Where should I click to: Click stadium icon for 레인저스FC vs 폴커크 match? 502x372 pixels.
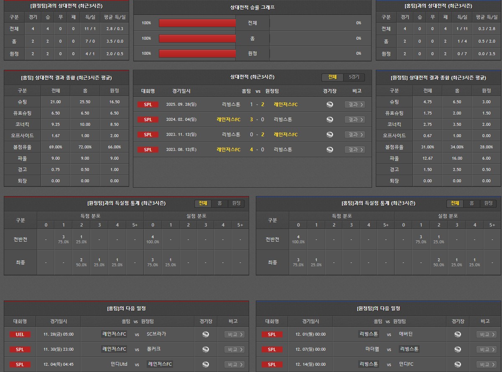coord(206,349)
